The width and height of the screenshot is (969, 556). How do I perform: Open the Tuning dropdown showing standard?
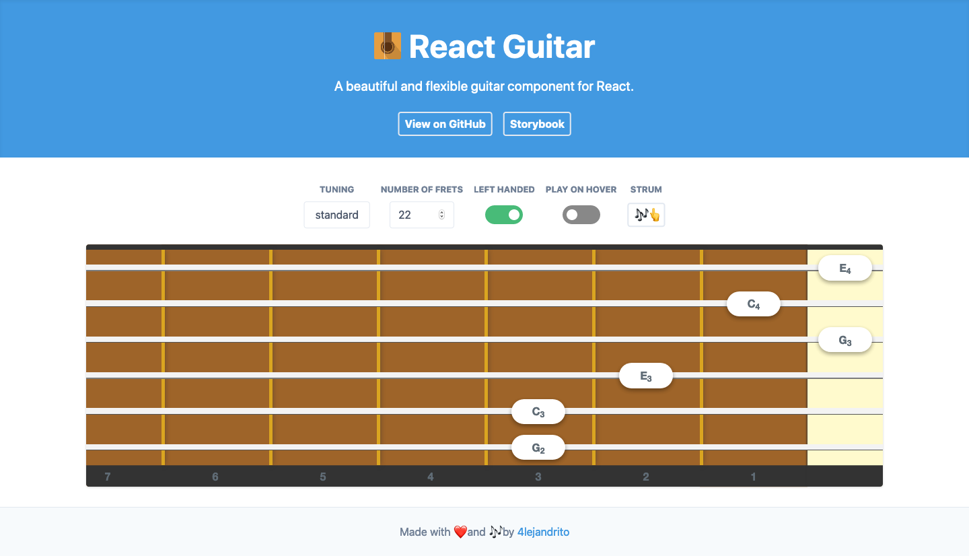[x=336, y=215]
